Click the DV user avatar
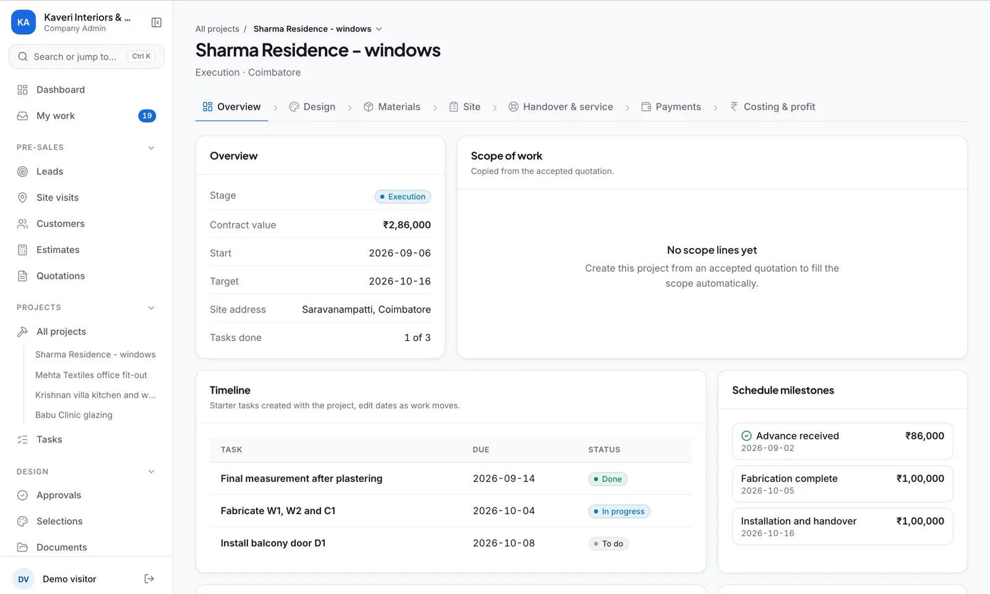 pos(24,579)
